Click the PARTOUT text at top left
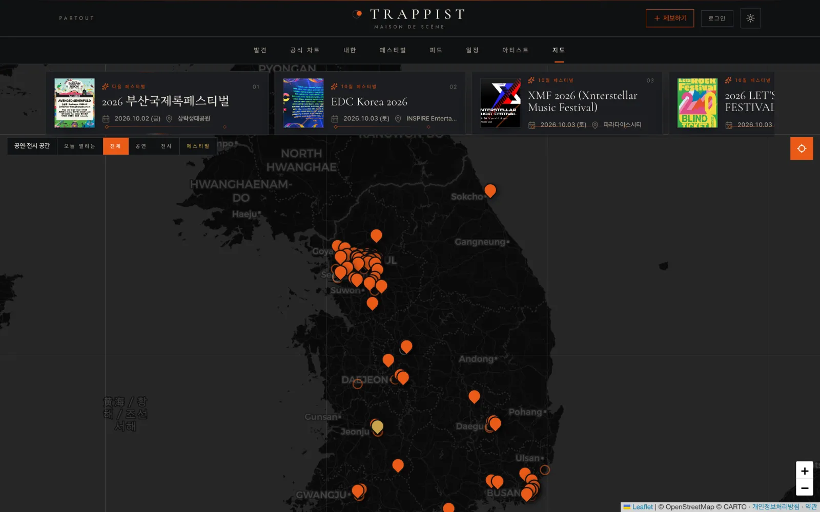This screenshot has width=820, height=512. click(x=76, y=18)
